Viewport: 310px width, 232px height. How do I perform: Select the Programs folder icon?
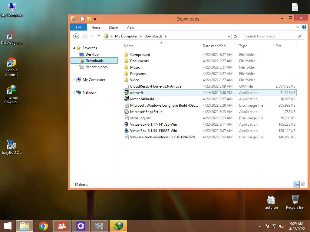(127, 74)
